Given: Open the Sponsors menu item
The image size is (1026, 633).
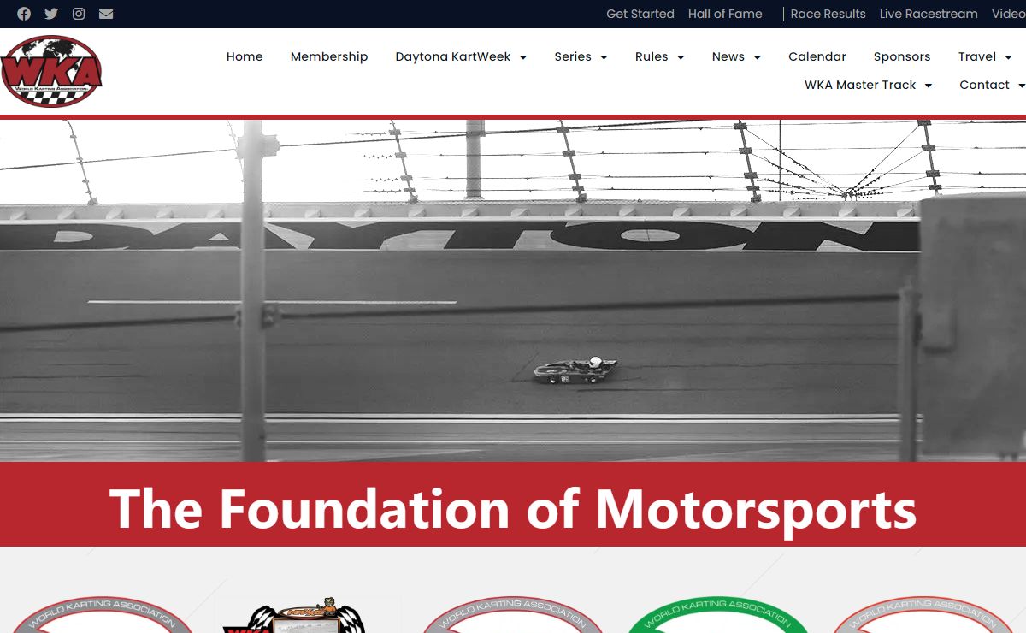Looking at the screenshot, I should 902,56.
